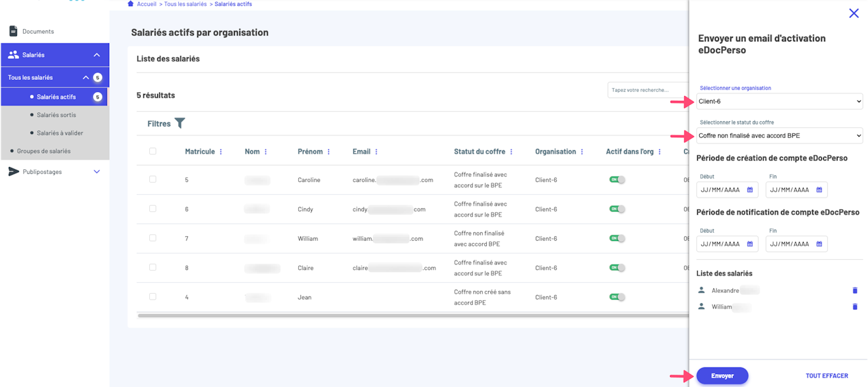Expand the Publipostages sidebar section

coord(96,172)
